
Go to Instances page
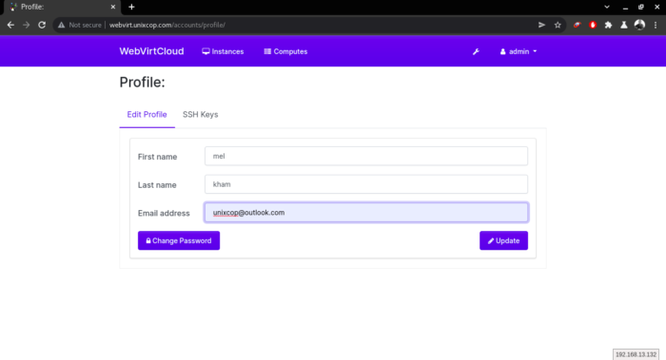[223, 51]
